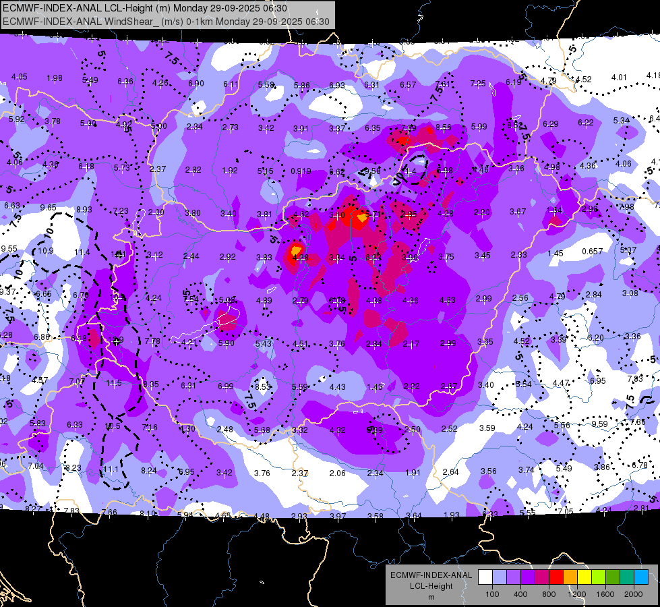The height and width of the screenshot is (607, 660).
Task: Click the grid value 3.06
Action: coord(516,169)
